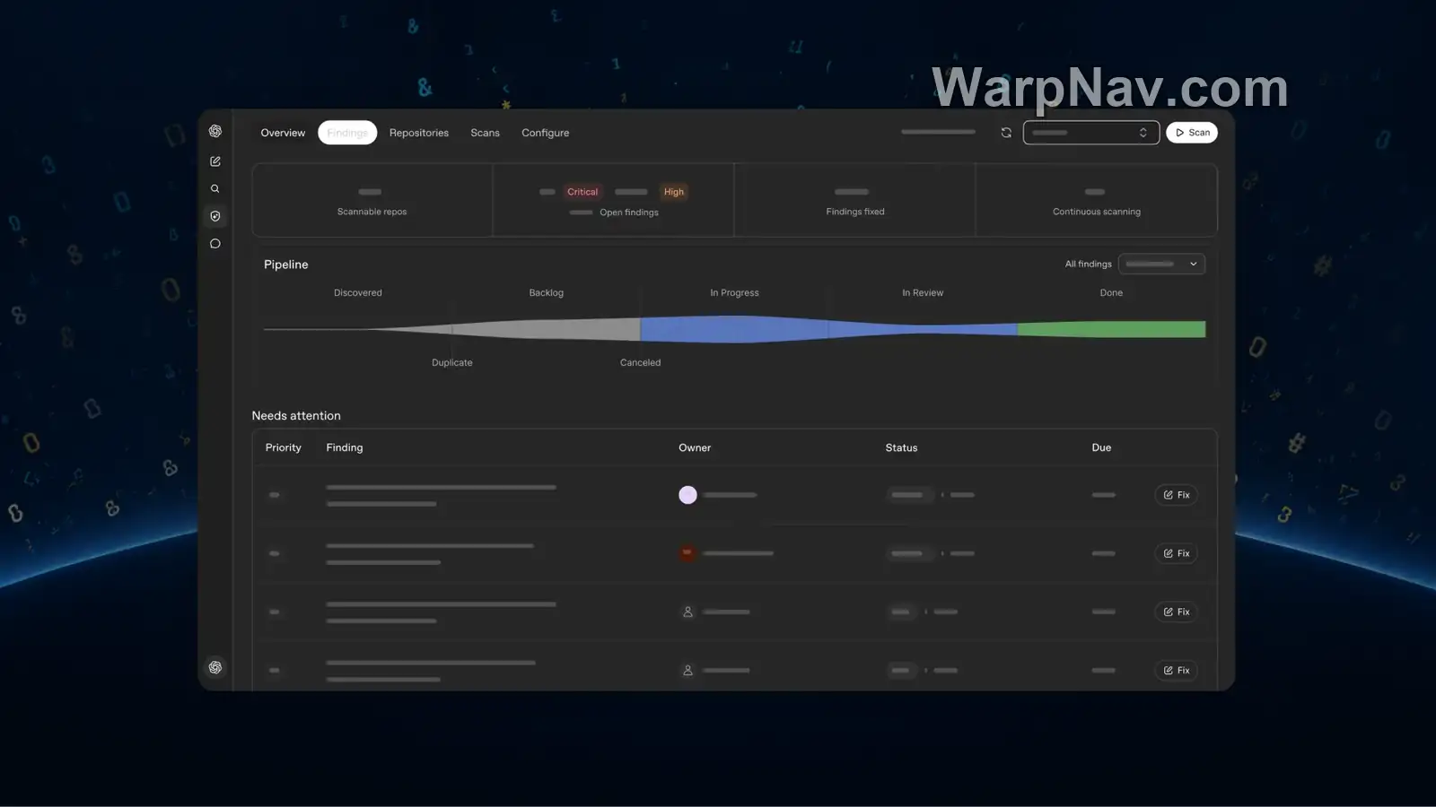1436x807 pixels.
Task: Click the OpenAI logo at sidebar bottom
Action: [x=215, y=667]
